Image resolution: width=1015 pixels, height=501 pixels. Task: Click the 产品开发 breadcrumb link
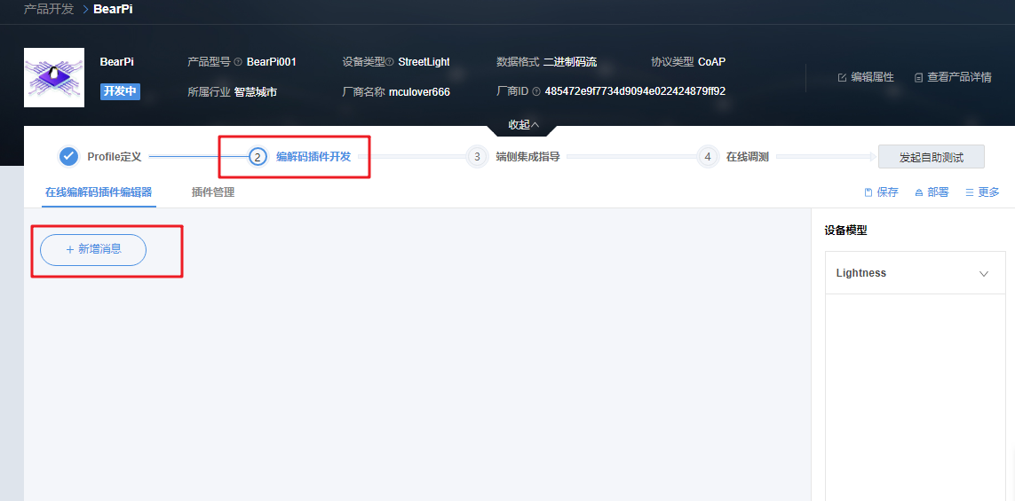click(49, 10)
